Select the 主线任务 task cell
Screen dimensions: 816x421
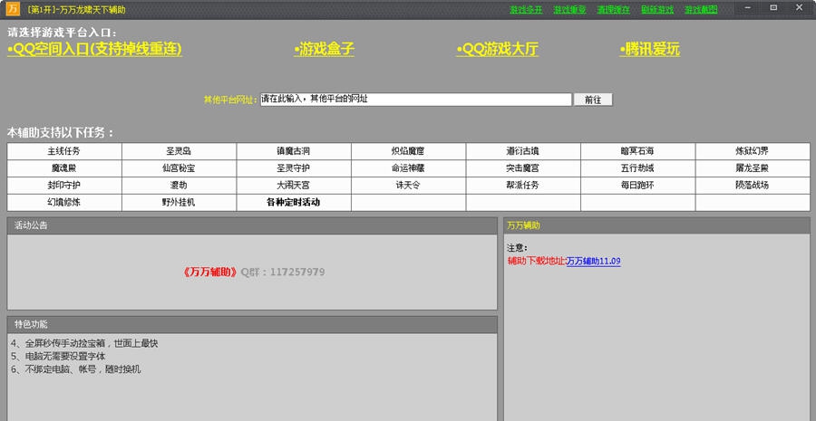pos(64,151)
